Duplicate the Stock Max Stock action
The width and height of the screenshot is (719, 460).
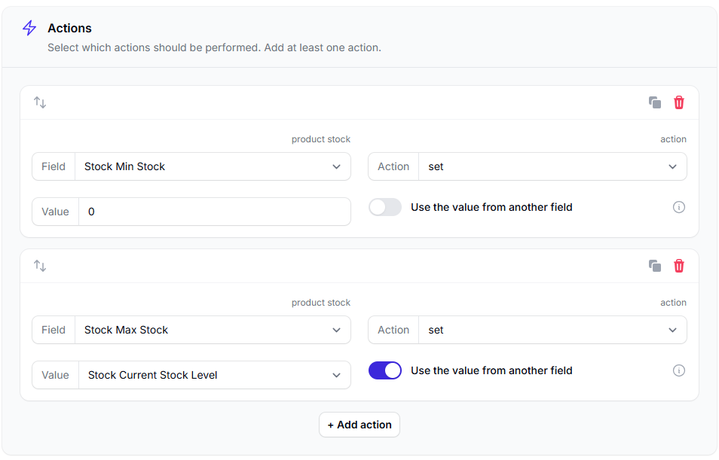[x=655, y=266]
